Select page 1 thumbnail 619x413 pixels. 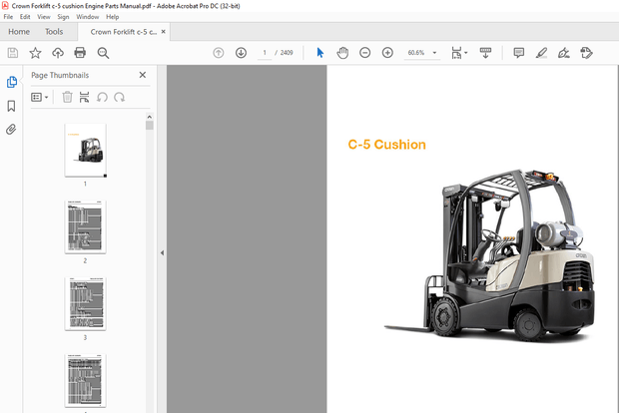[85, 150]
